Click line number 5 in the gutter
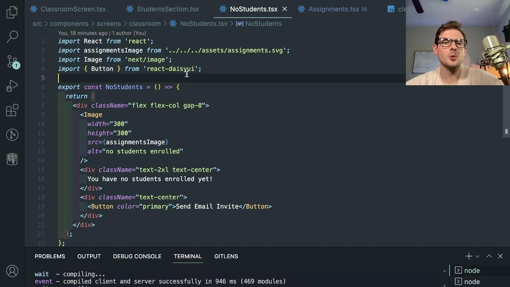The height and width of the screenshot is (287, 510). tap(43, 78)
